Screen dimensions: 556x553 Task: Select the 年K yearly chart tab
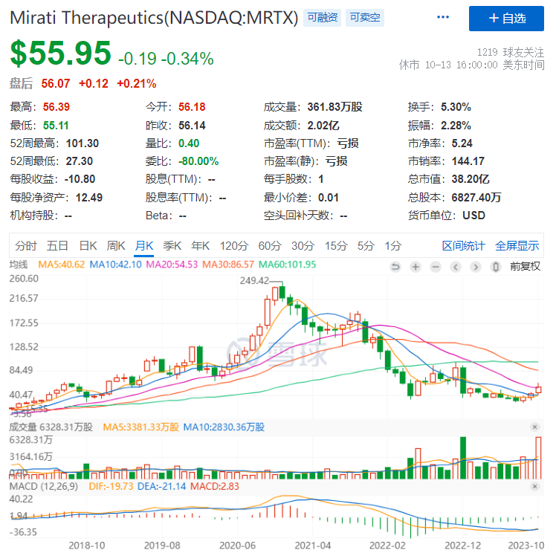[x=201, y=246]
